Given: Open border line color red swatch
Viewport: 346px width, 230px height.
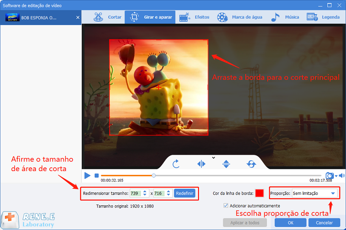Looking at the screenshot, I should (x=259, y=193).
